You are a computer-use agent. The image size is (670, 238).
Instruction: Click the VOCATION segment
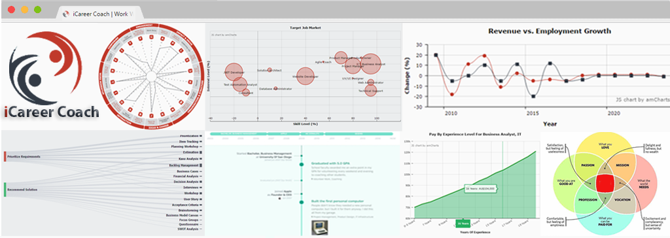coord(622,199)
